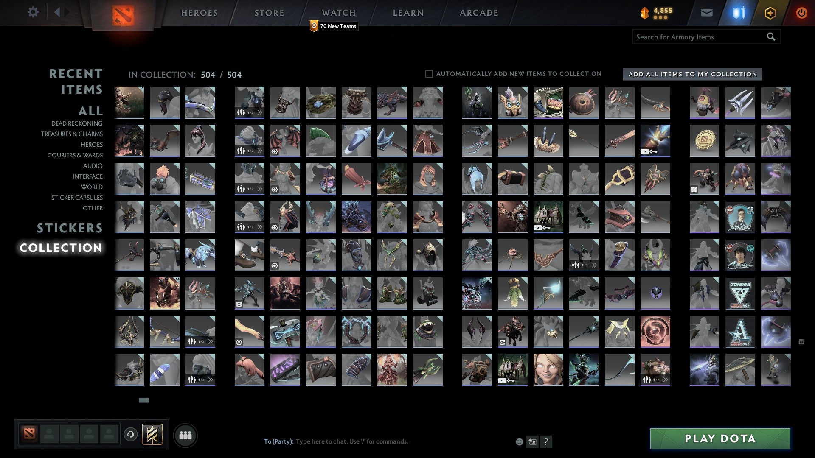This screenshot has height=458, width=815.
Task: Enable automatically add new items checkbox
Action: [x=429, y=74]
